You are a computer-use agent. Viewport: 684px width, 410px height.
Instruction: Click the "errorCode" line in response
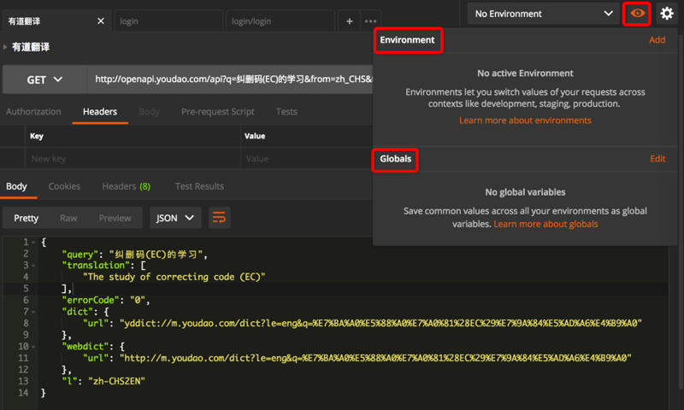[106, 300]
